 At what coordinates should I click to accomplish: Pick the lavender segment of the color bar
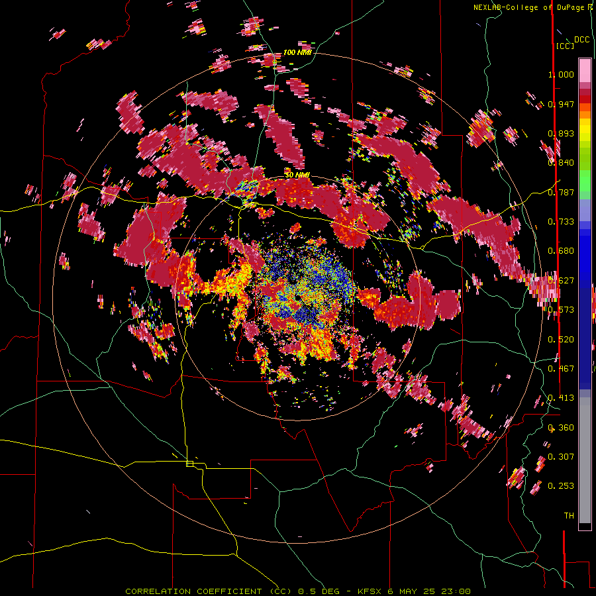[585, 210]
